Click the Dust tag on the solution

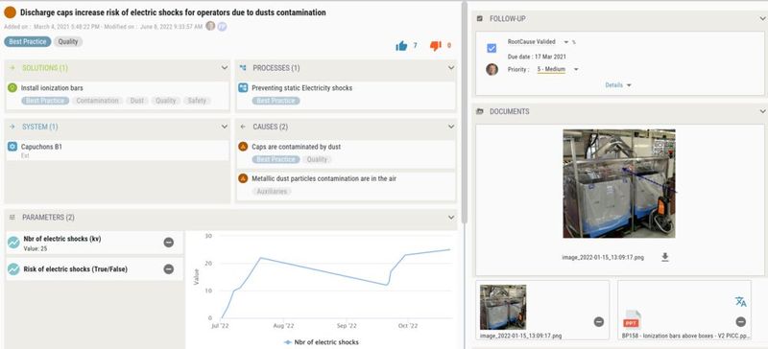click(137, 101)
